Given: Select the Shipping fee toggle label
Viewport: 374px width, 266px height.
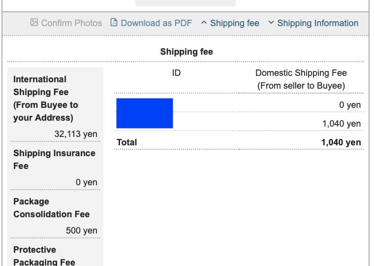Looking at the screenshot, I should pyautogui.click(x=234, y=23).
